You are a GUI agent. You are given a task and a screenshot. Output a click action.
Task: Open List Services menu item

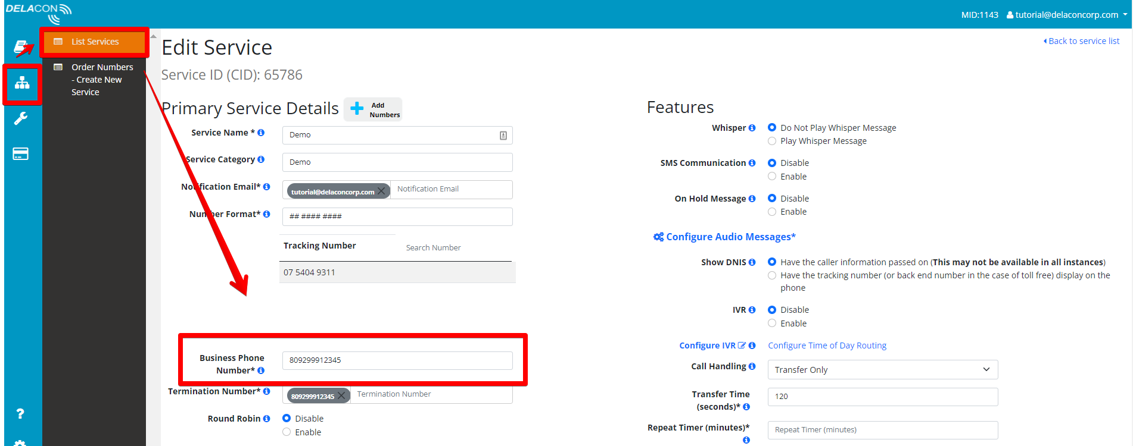(x=94, y=42)
